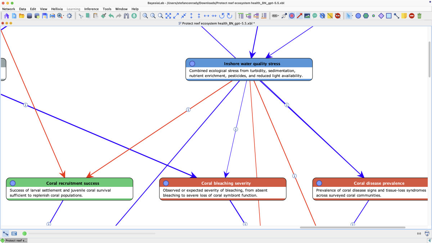
Task: Select the Inshore water quality stress node
Action: point(249,69)
